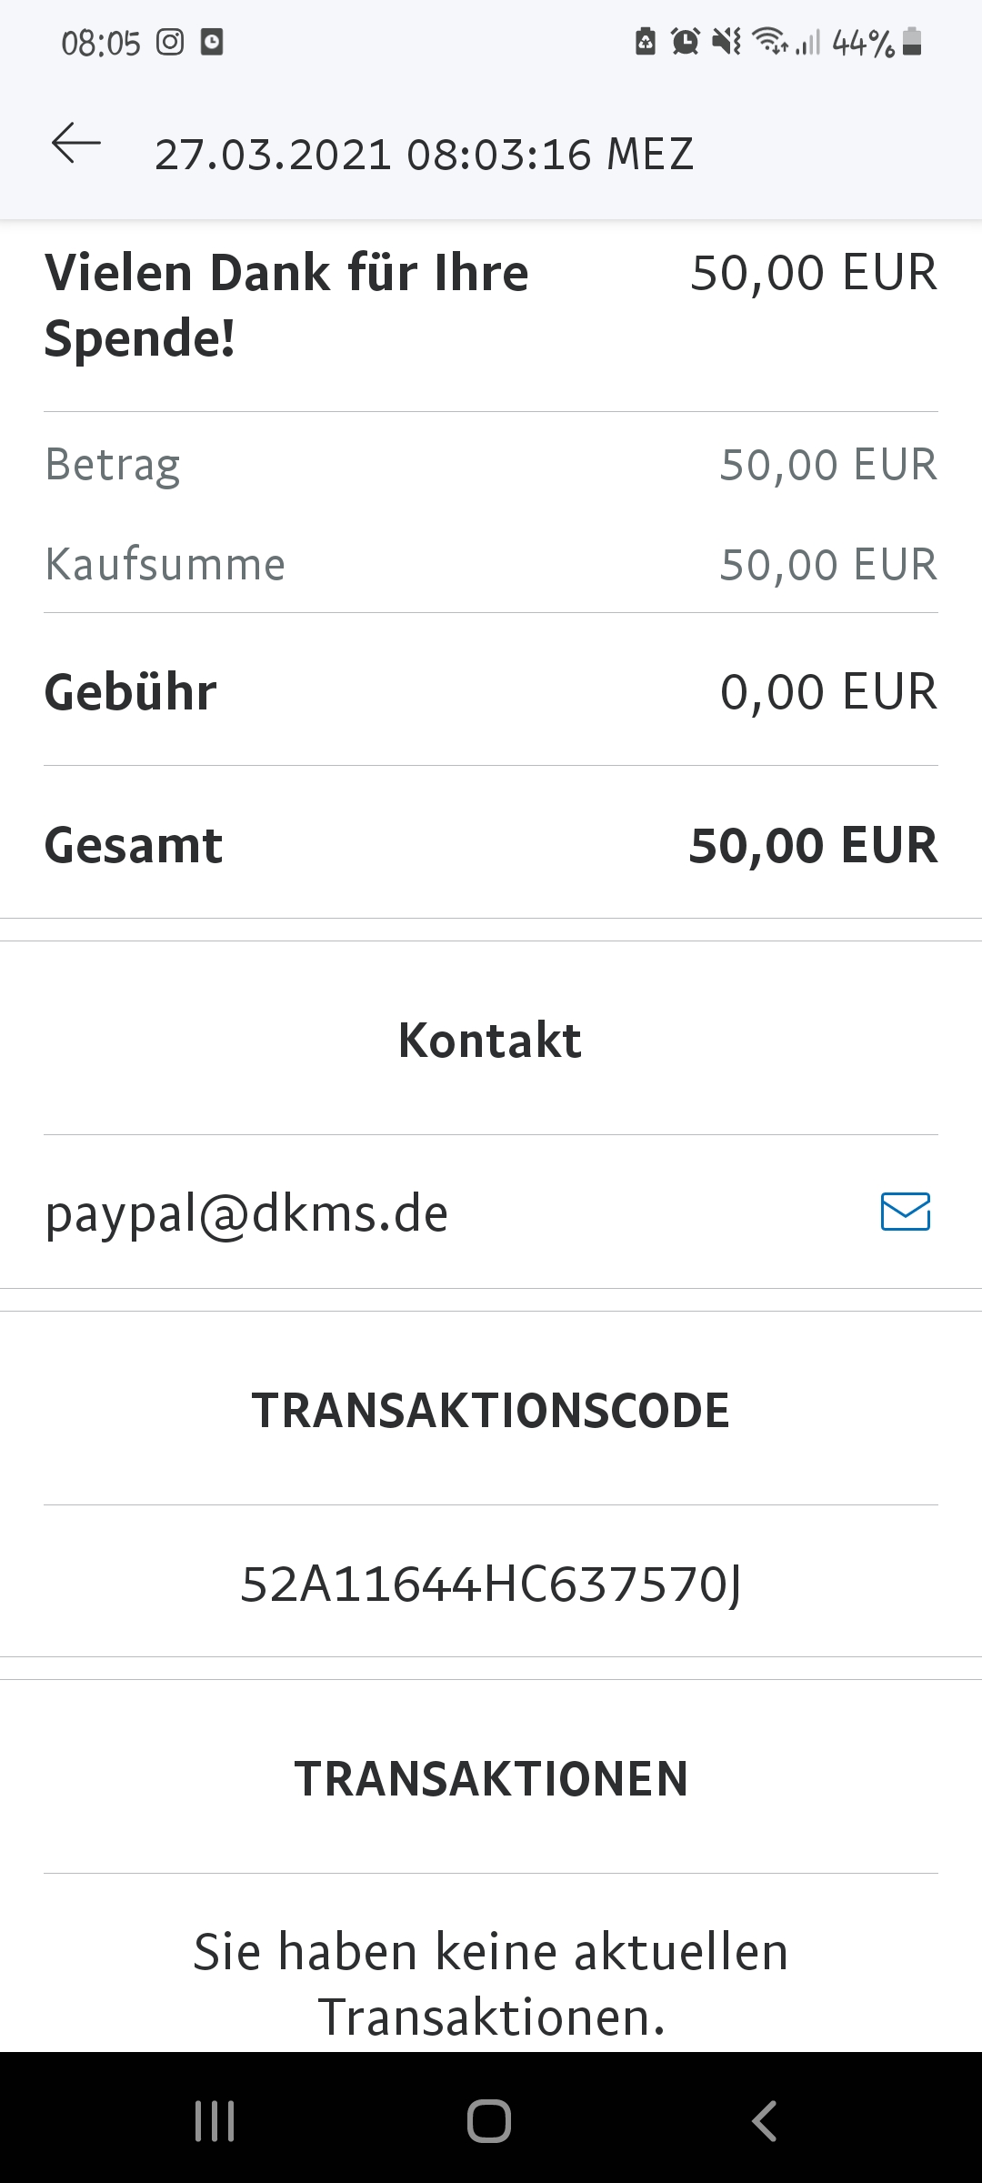This screenshot has width=982, height=2183.
Task: Tap the Kontakt section heading
Action: pyautogui.click(x=490, y=1040)
